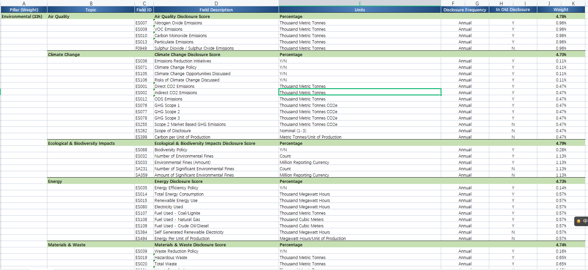The width and height of the screenshot is (588, 270).
Task: Click 'Metric Tonnes/Unit of Production' cell
Action: tap(360, 137)
